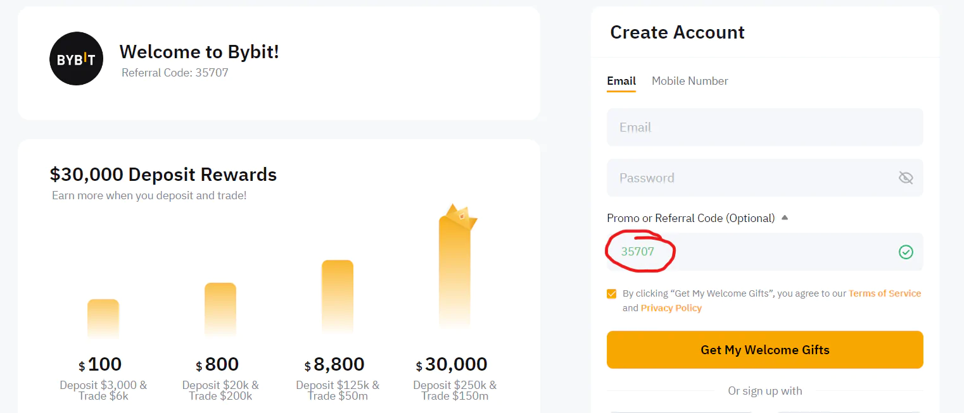Click 'Referral Code: 35707' text under welcome

click(175, 73)
